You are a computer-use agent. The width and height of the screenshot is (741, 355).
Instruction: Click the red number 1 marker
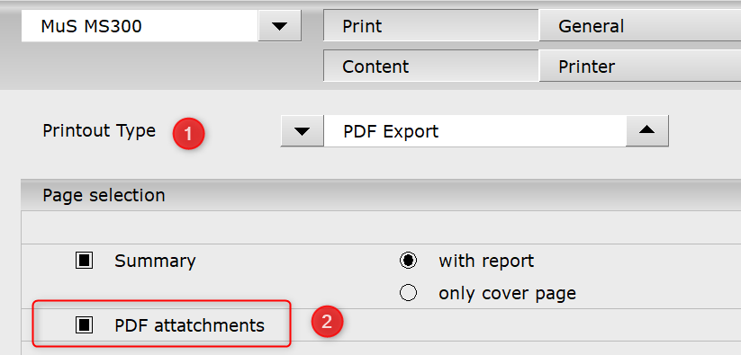click(188, 134)
